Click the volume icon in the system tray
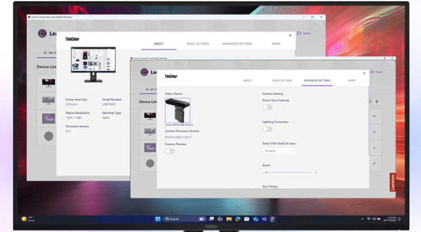This screenshot has height=232, width=421. 374,219
